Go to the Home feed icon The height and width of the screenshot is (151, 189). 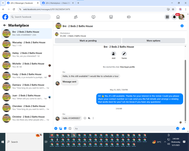click(x=58, y=17)
